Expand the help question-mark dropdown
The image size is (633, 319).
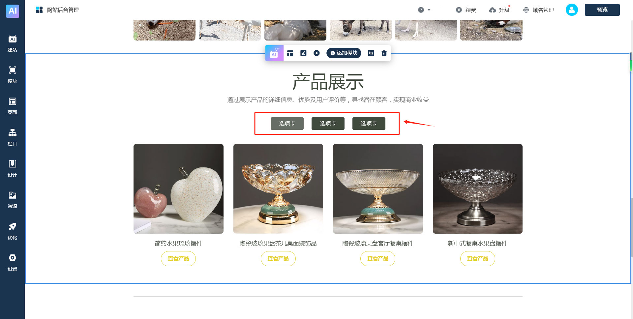pos(424,10)
